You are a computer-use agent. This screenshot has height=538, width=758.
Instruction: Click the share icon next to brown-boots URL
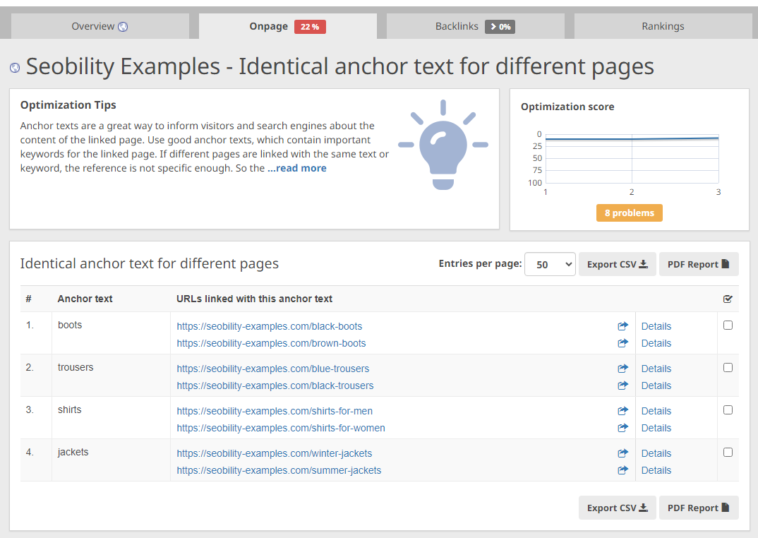pyautogui.click(x=623, y=343)
